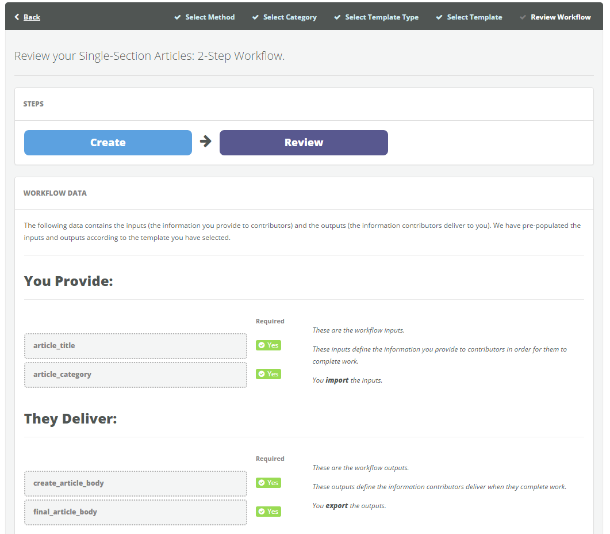Click the text 'These are the workflow inputs.'
This screenshot has width=610, height=534.
click(x=358, y=330)
